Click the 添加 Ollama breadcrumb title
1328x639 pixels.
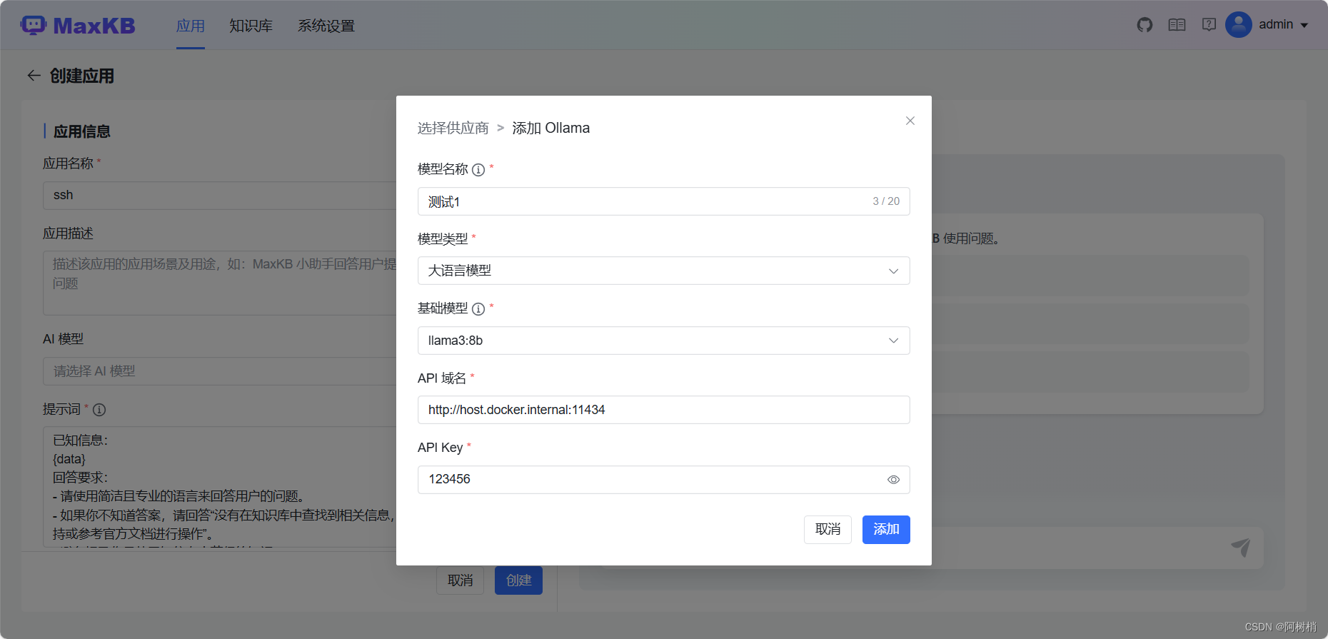click(x=550, y=129)
